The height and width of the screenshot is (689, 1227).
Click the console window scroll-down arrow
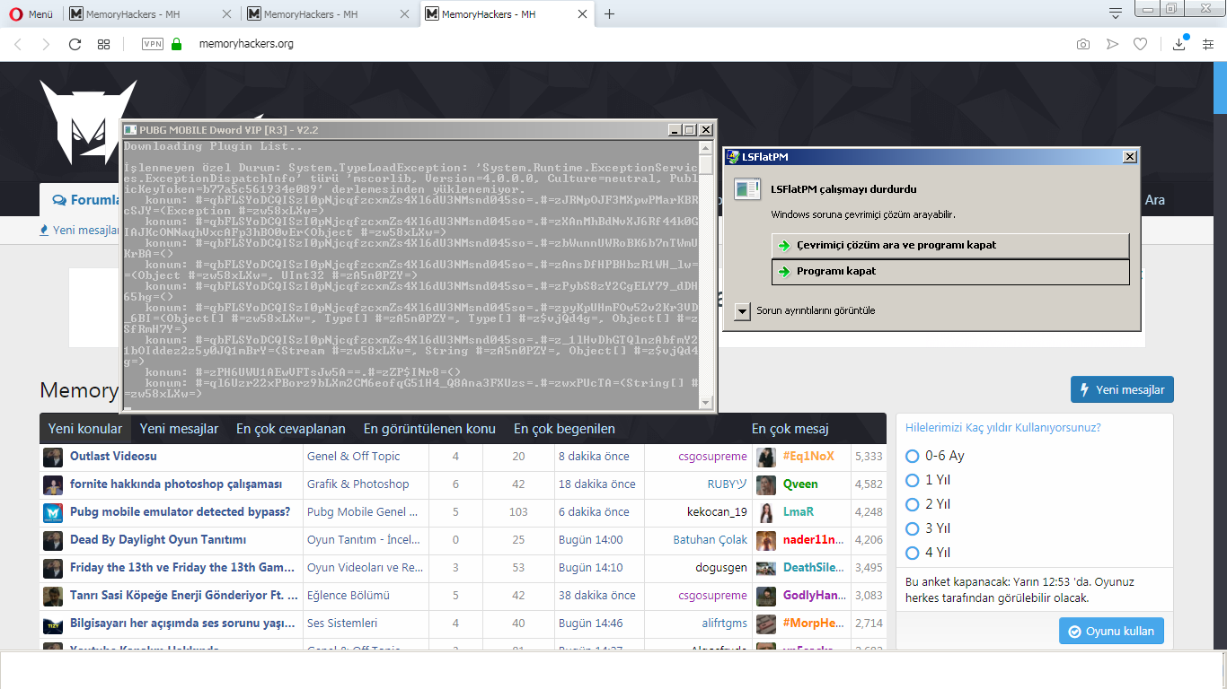[x=706, y=402]
